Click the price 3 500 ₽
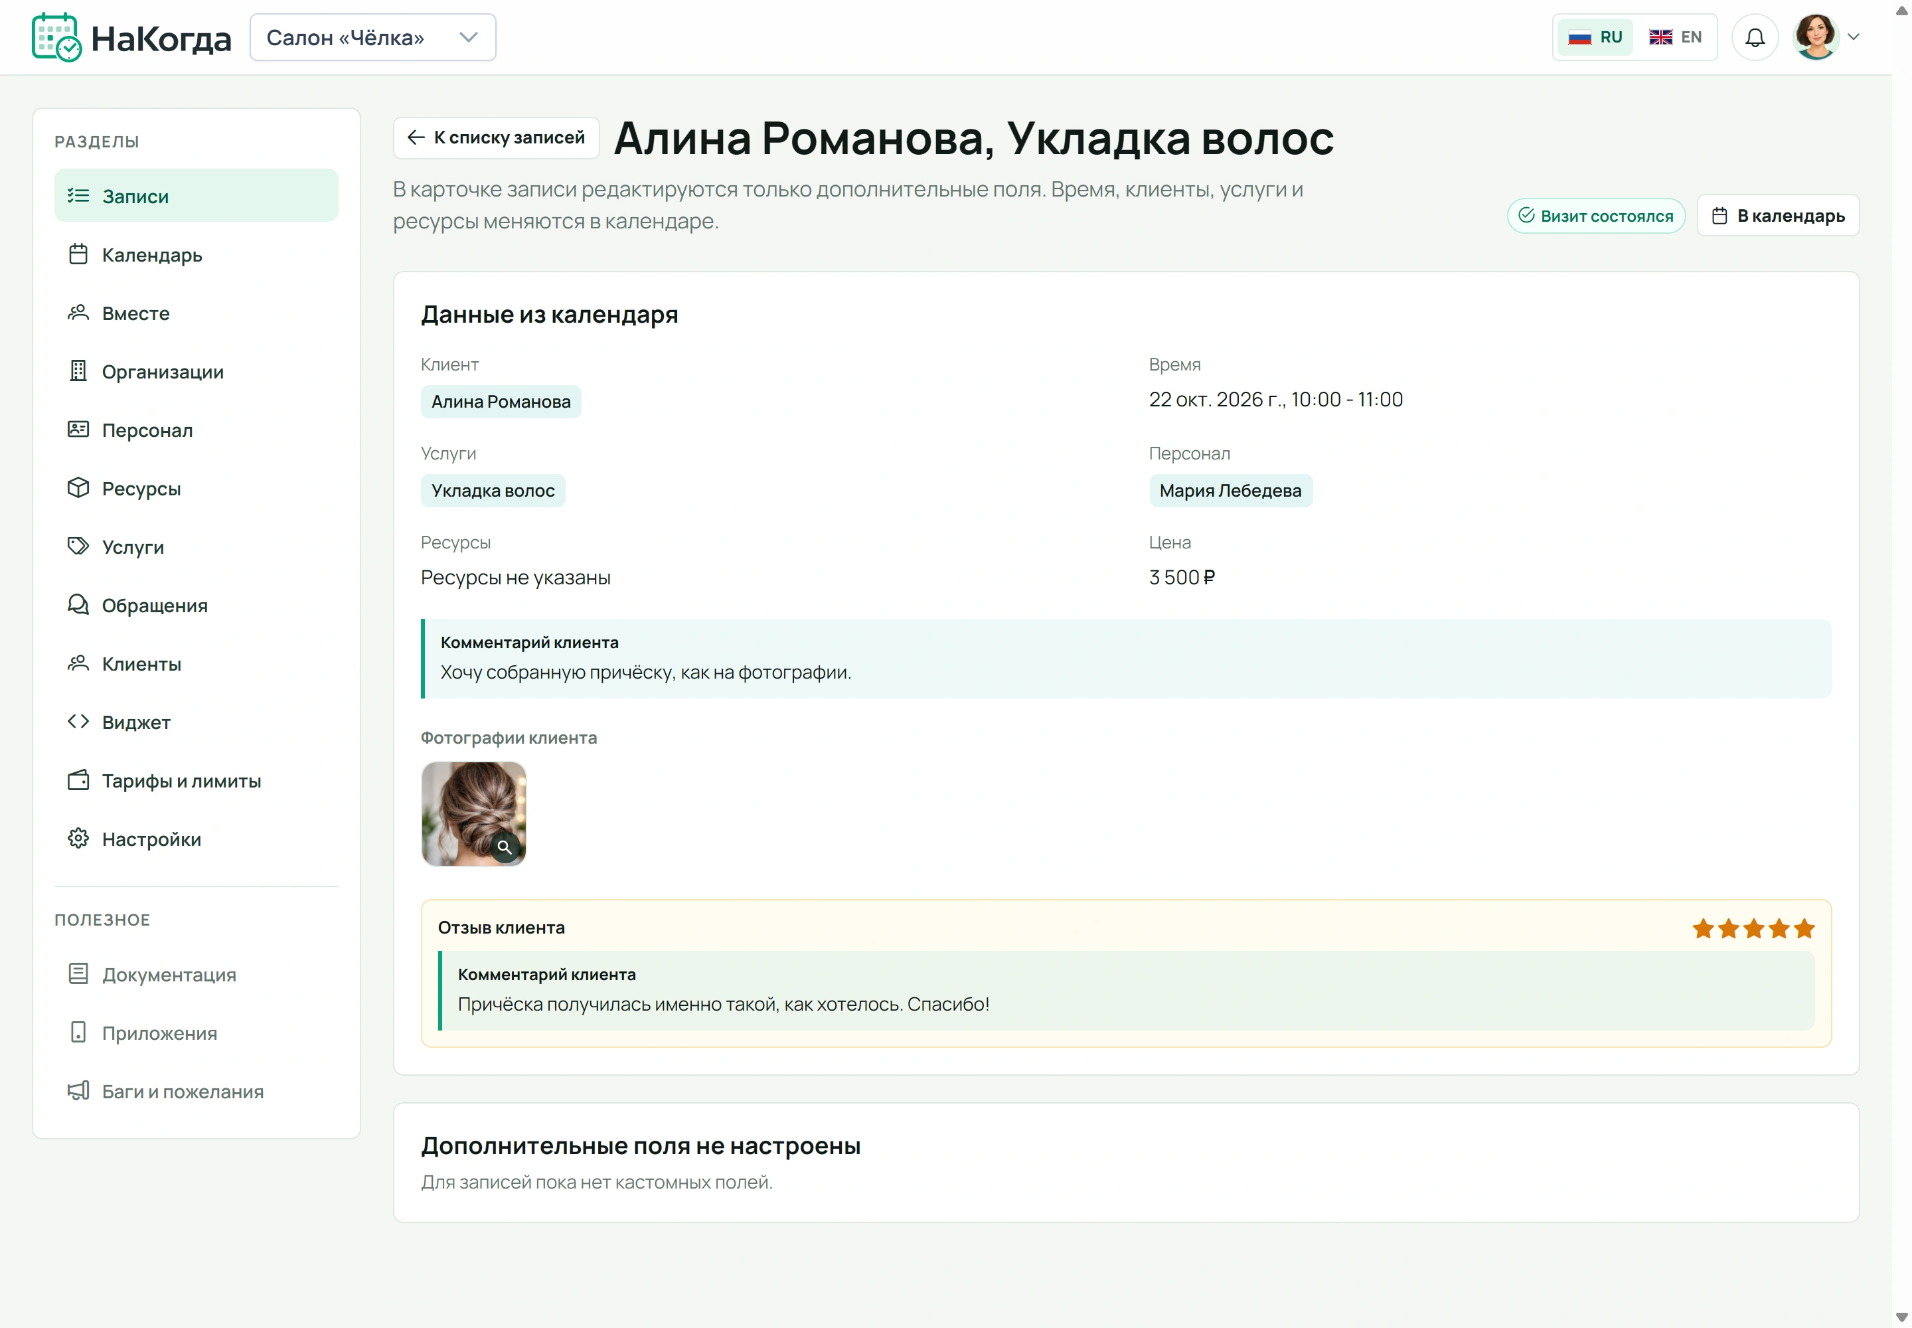 [1182, 578]
